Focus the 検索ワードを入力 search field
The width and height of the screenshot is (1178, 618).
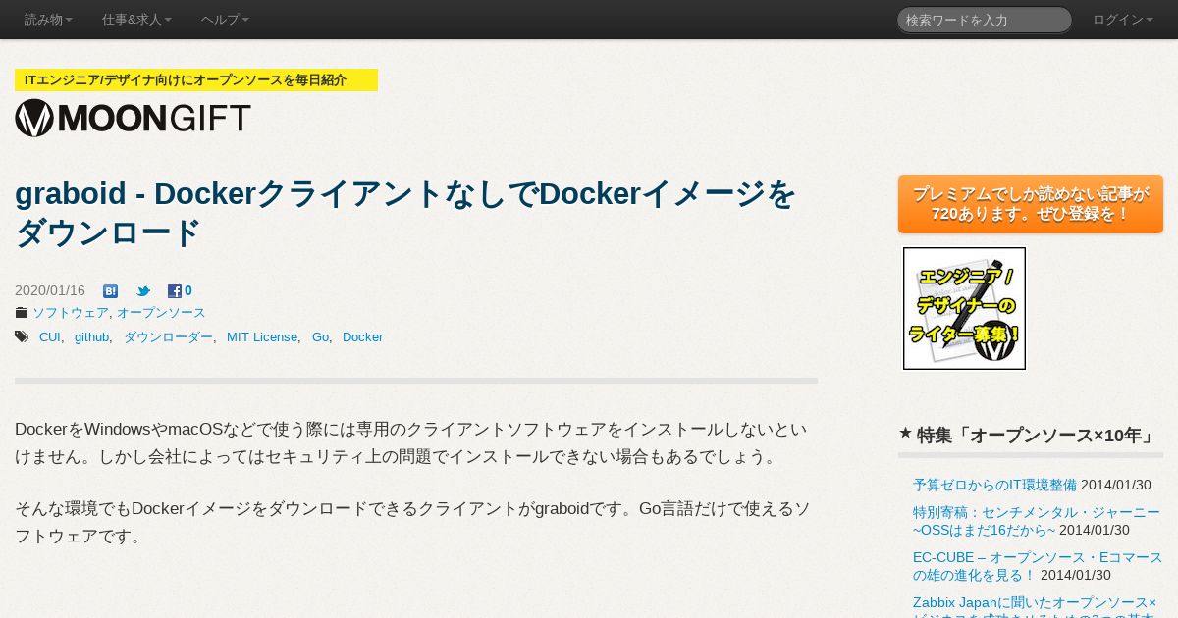point(984,20)
